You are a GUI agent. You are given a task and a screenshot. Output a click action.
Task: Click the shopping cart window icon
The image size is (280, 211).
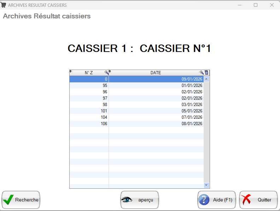pyautogui.click(x=4, y=5)
